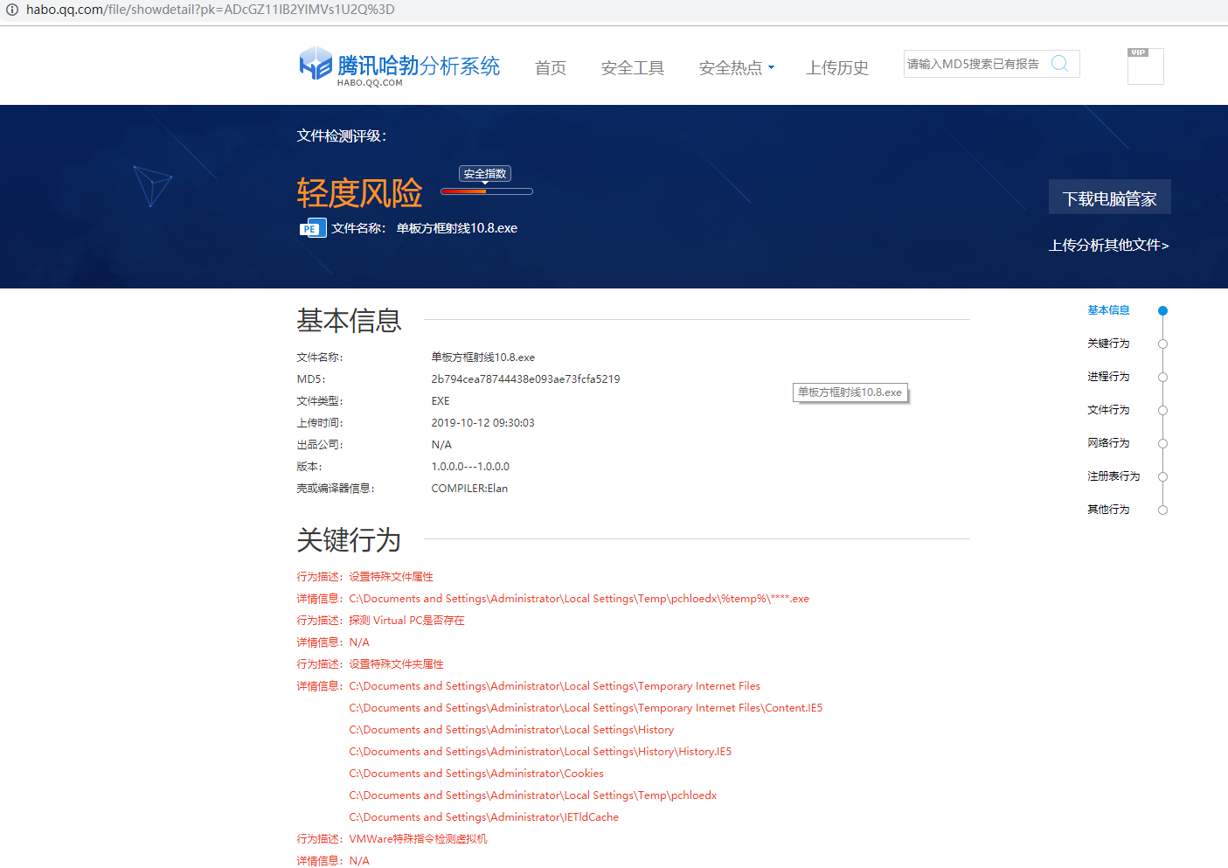
Task: Open the 首页 nav item
Action: pos(551,68)
